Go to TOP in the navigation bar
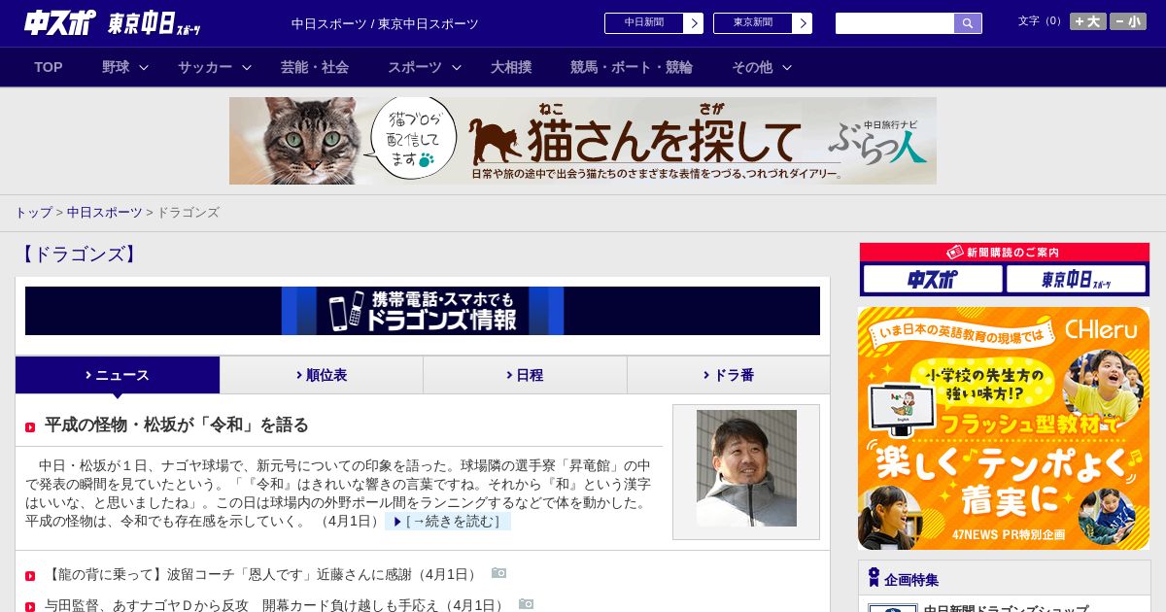Screen dimensions: 1166x612 [x=49, y=67]
